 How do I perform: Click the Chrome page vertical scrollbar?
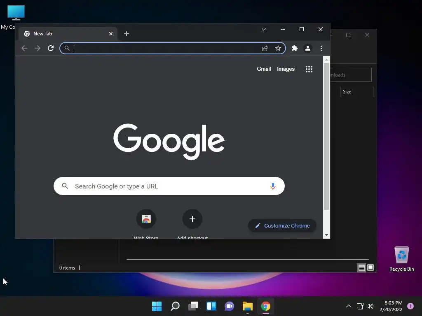click(326, 137)
